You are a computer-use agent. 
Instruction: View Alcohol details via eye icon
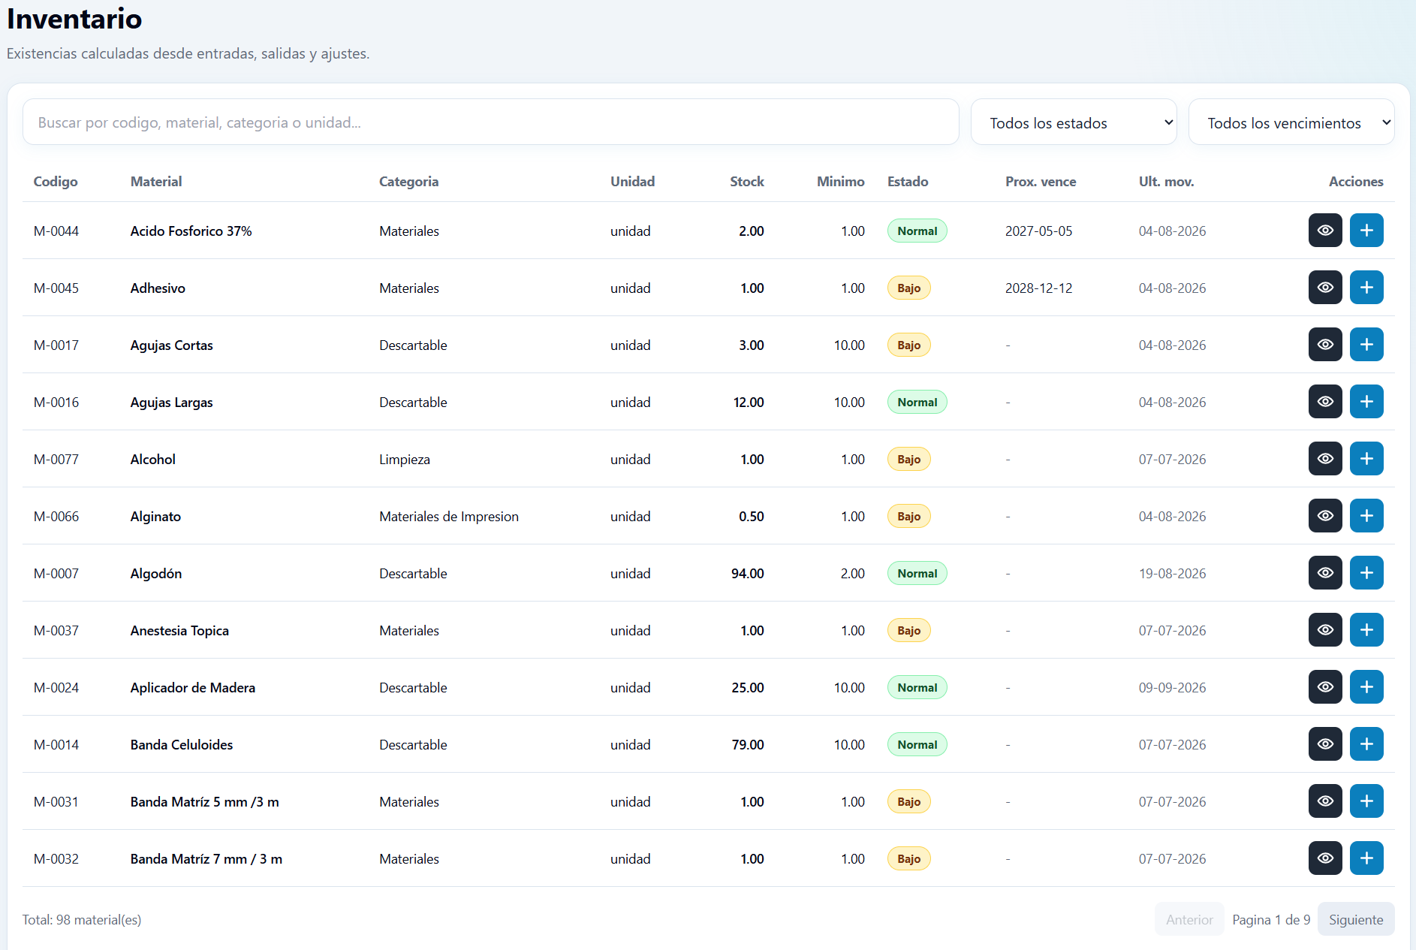(1325, 459)
